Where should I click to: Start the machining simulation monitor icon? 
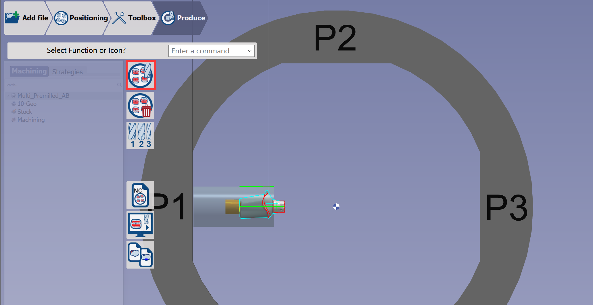point(140,225)
